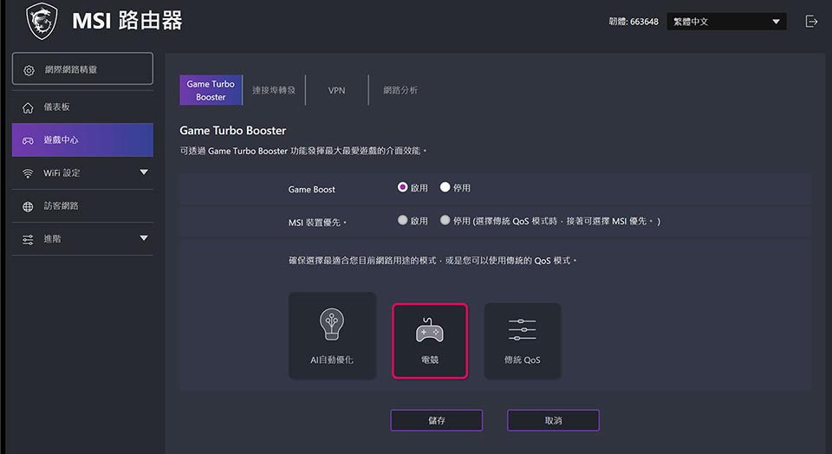Click the gamepad icon beside 遊戲中心
This screenshot has height=454, width=832.
tap(28, 140)
